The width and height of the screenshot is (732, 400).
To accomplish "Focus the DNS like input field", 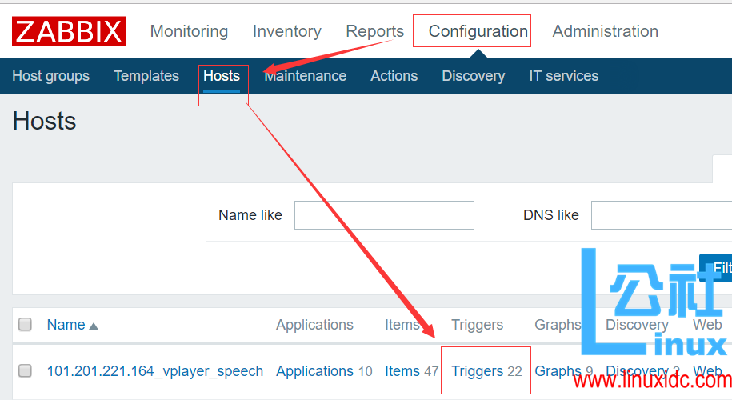I will tap(662, 215).
